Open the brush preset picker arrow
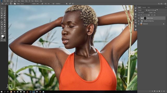Screen dimensions: 167x93 [x=13, y=4]
